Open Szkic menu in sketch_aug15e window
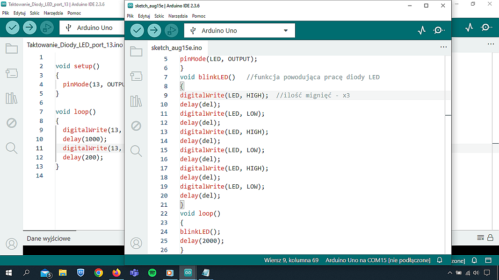The width and height of the screenshot is (499, 280). (x=159, y=16)
